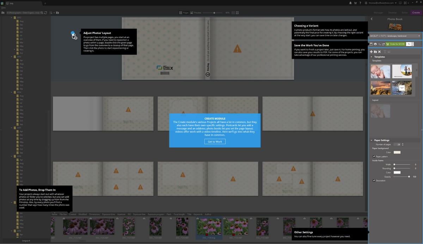Click the Inside frame Width slider
The height and width of the screenshot is (244, 423).
(402, 164)
